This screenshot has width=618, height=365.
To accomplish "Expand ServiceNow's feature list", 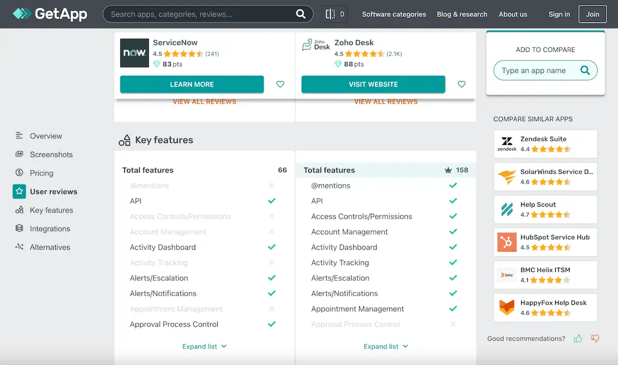I will click(204, 346).
